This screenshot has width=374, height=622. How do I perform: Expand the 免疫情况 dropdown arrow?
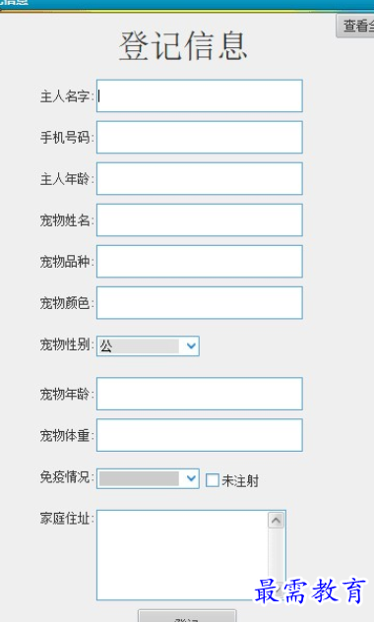191,478
